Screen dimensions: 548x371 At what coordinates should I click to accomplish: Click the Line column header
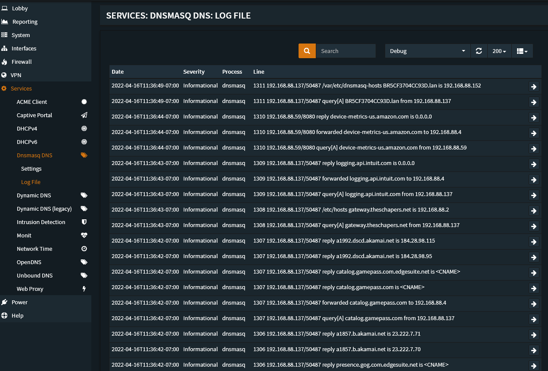click(259, 72)
